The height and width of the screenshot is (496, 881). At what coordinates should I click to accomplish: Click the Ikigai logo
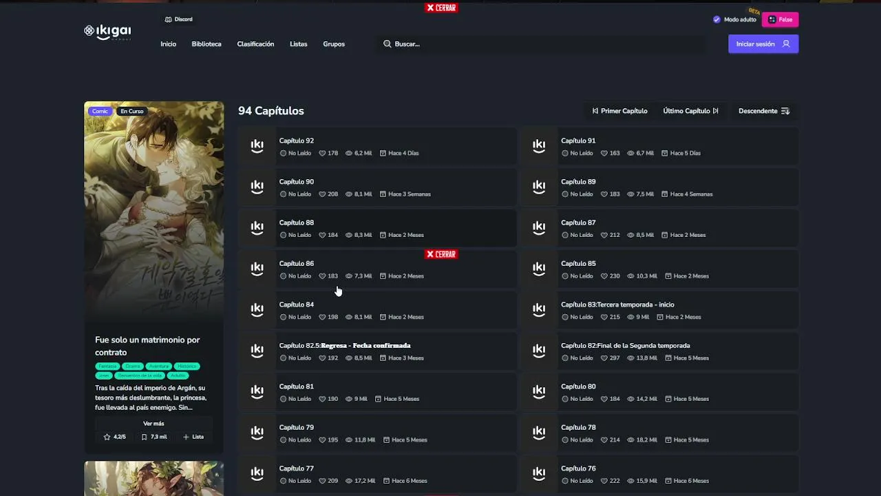tap(107, 31)
